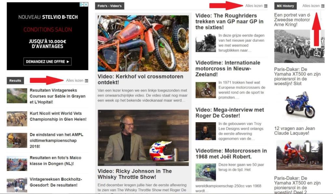
Task: Open the Foto's - Video's section tab
Action: pos(110,6)
